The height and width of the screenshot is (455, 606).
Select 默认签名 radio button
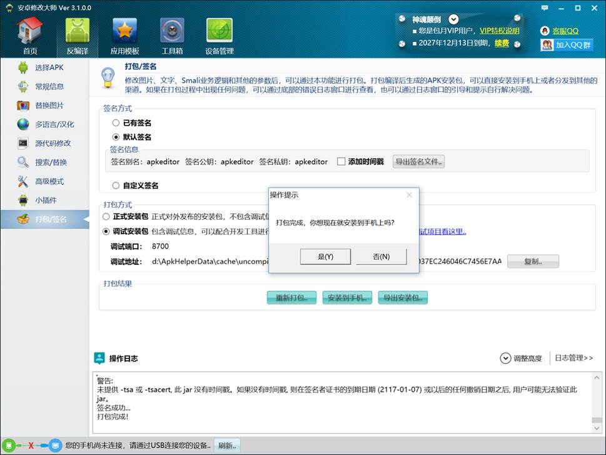click(x=116, y=137)
